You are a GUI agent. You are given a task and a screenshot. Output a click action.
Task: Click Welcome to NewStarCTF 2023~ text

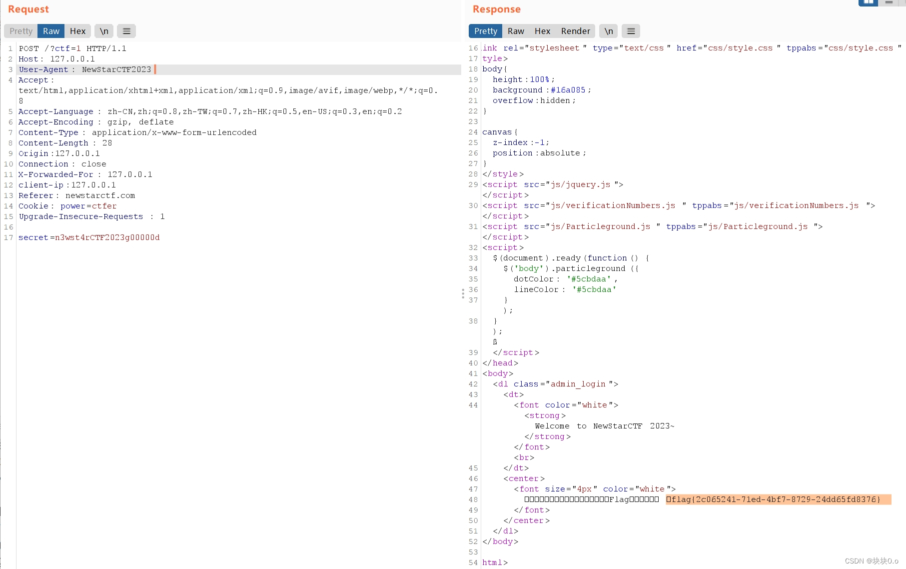tap(604, 426)
